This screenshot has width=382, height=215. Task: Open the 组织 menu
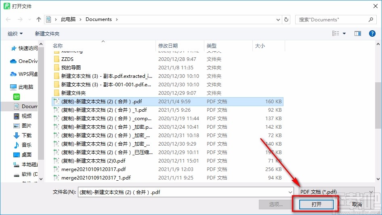pos(15,33)
